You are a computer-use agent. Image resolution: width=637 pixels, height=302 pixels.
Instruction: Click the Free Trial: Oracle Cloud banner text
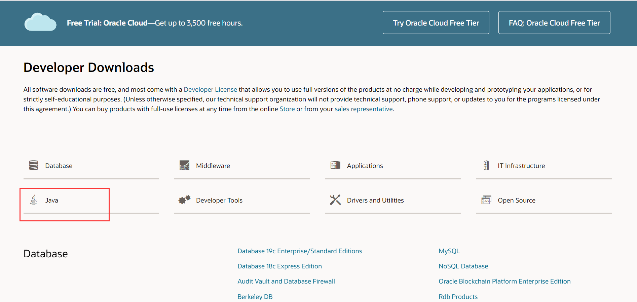[x=155, y=23]
